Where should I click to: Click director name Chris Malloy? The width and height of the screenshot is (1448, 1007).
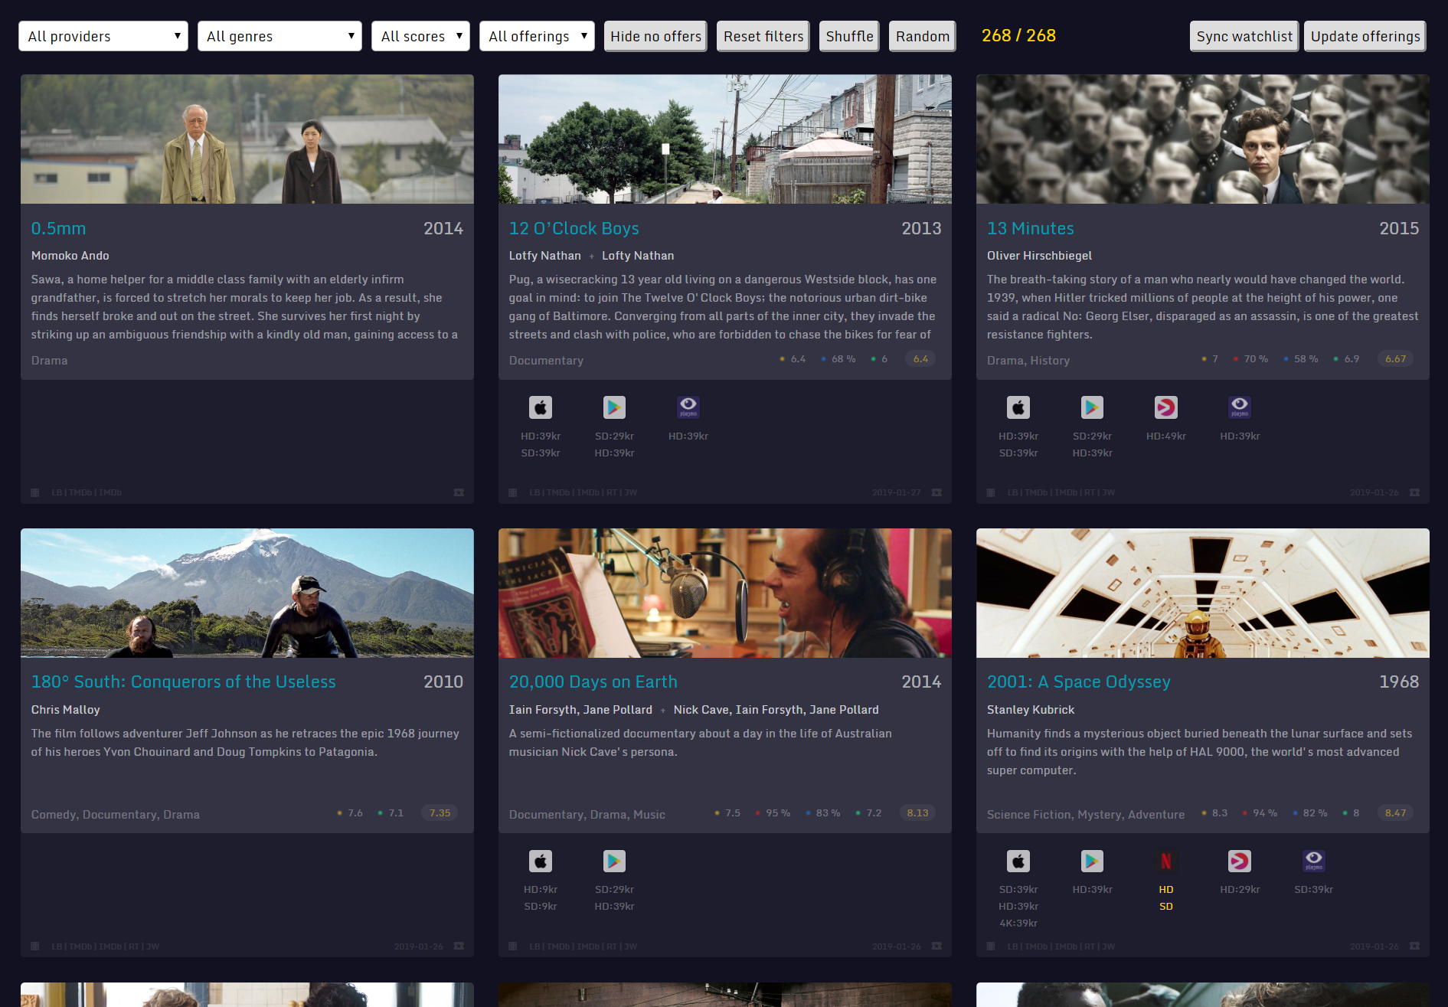[66, 710]
